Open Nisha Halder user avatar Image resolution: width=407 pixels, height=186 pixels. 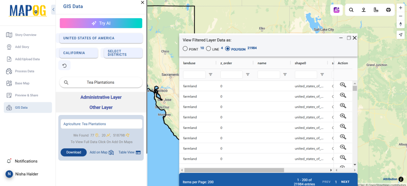tap(9, 174)
